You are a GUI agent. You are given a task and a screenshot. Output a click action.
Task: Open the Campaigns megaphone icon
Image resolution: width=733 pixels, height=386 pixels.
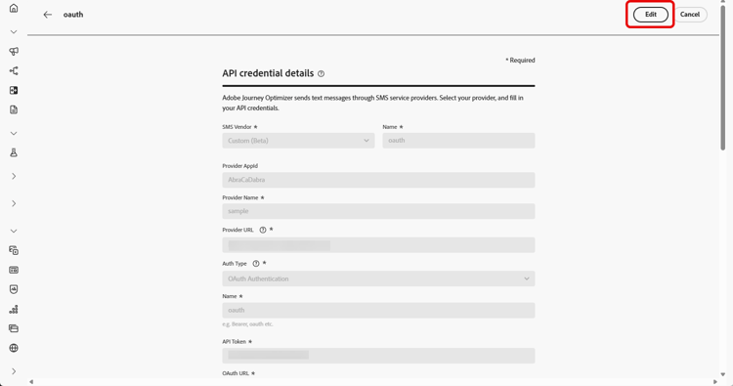tap(14, 52)
